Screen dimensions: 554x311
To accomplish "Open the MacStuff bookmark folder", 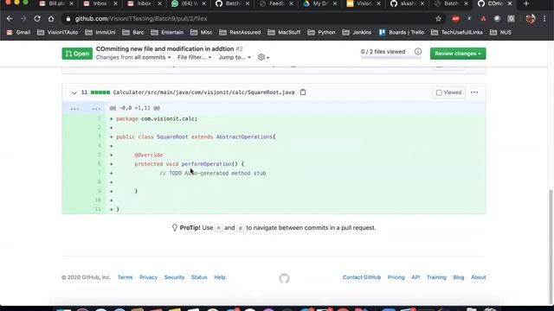I will 284,33.
